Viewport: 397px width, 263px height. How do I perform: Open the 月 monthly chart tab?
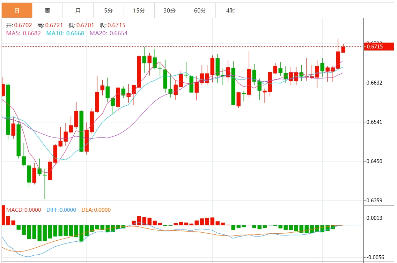coord(78,11)
